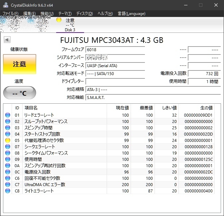224x216 pixels.
Task: Close the CrystalDiskInfo window
Action: [x=216, y=5]
